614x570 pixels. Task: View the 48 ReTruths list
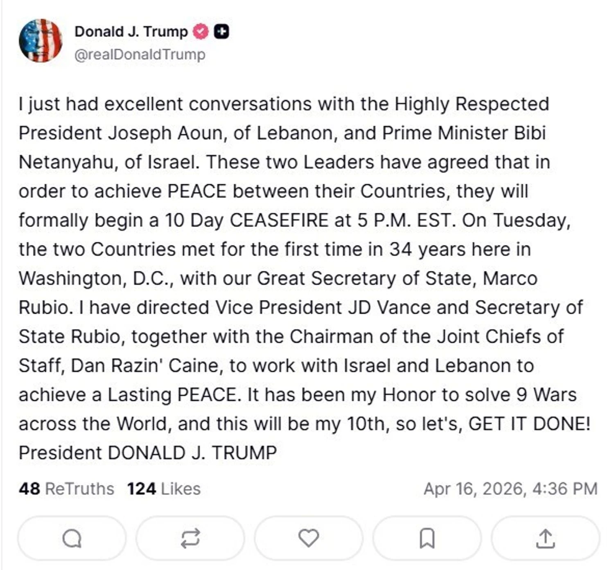click(66, 489)
